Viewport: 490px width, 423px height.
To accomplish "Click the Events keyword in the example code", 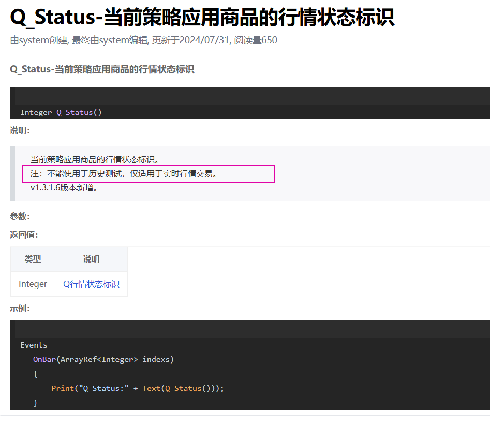I will [x=34, y=345].
